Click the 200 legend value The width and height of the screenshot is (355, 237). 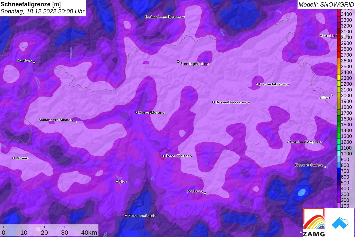[x=345, y=200]
